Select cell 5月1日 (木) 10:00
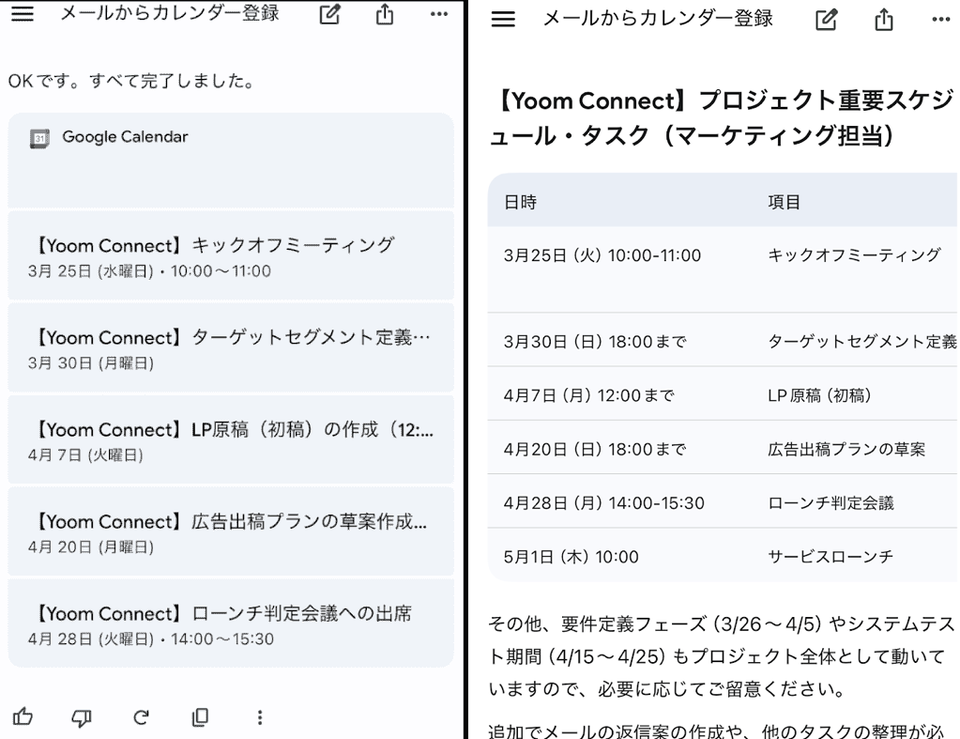The height and width of the screenshot is (739, 960). click(571, 557)
